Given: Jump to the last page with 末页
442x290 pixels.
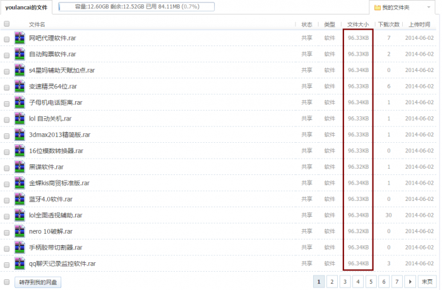Looking at the screenshot, I should [427, 282].
